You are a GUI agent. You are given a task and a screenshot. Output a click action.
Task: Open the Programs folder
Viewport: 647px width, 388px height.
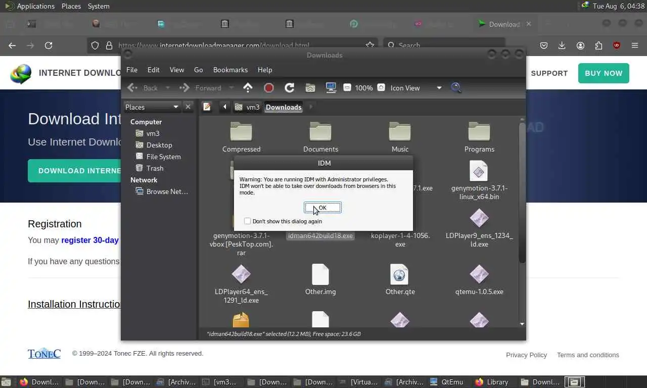point(479,137)
